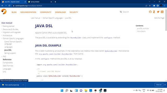The image size is (167, 93).
Task: Go back with browser back arrow
Action: pos(2,6)
